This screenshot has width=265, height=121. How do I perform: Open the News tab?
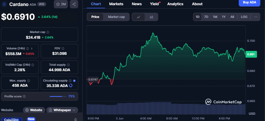(137, 4)
